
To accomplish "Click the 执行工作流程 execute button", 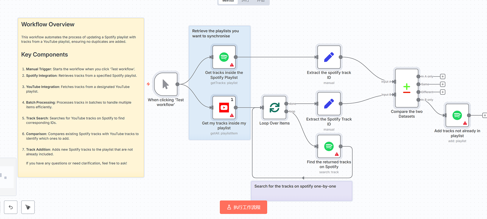I will [x=243, y=207].
